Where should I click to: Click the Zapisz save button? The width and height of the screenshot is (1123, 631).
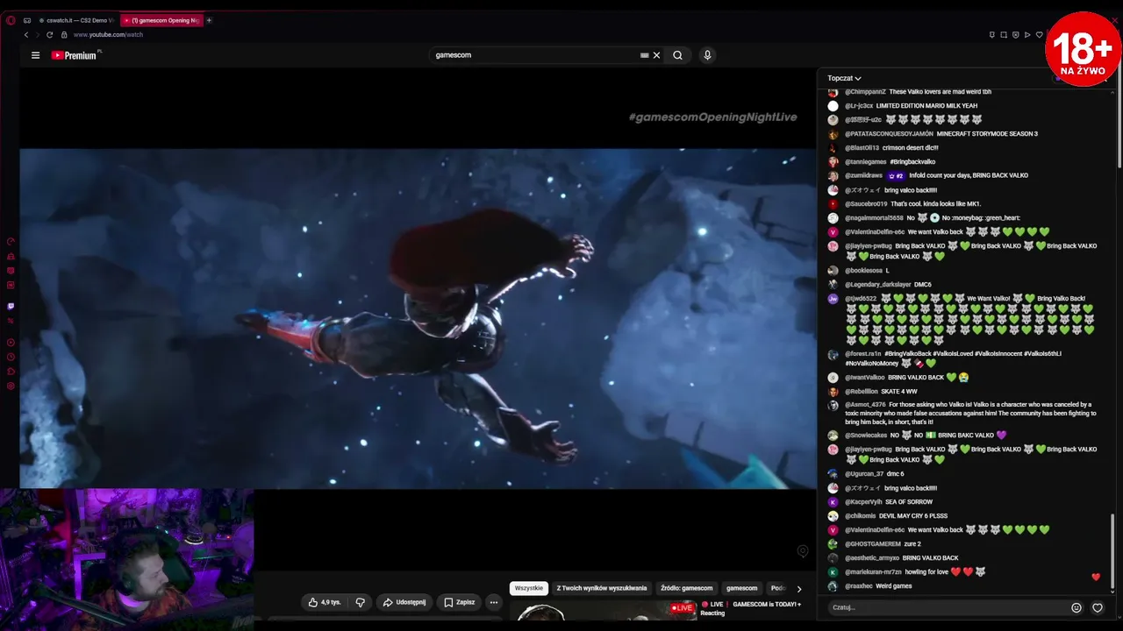pos(460,602)
